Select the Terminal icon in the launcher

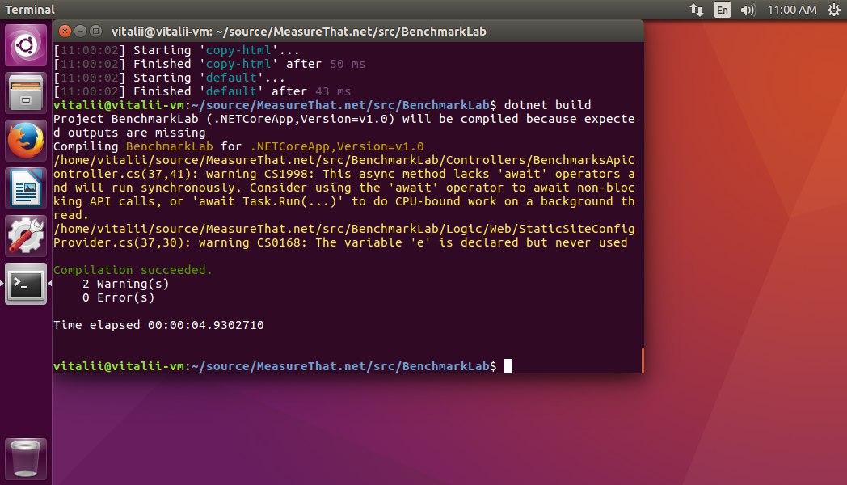pos(25,284)
